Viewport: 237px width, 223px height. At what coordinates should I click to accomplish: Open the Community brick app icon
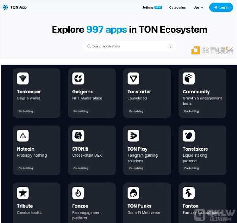[x=189, y=78]
